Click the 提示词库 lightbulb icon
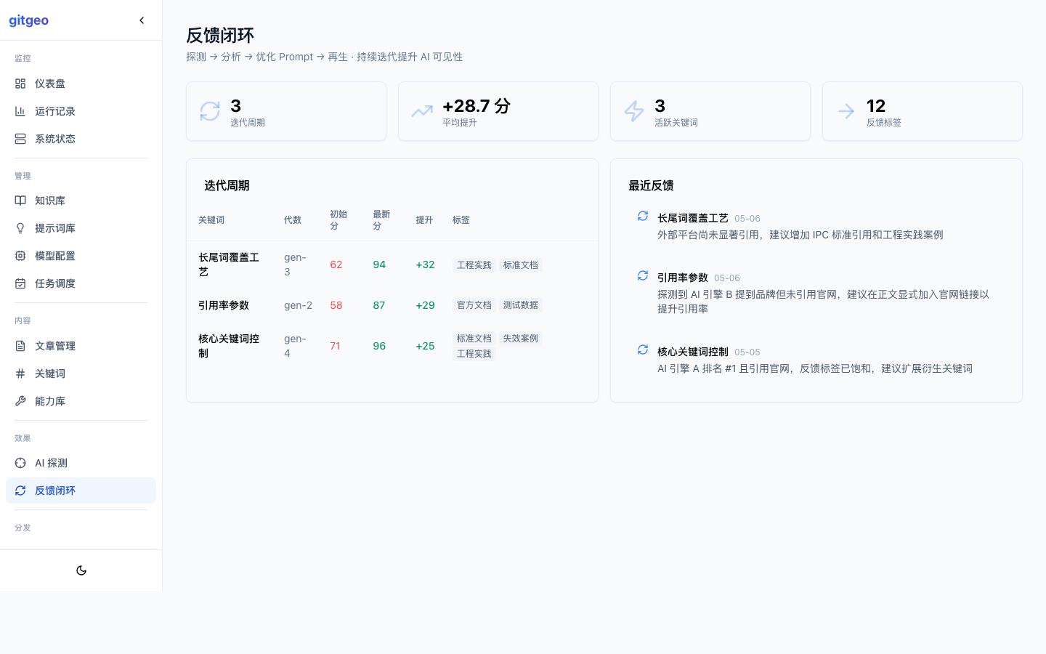 (x=20, y=228)
